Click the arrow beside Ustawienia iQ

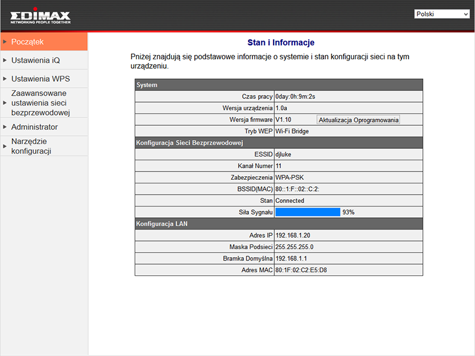tap(5, 60)
